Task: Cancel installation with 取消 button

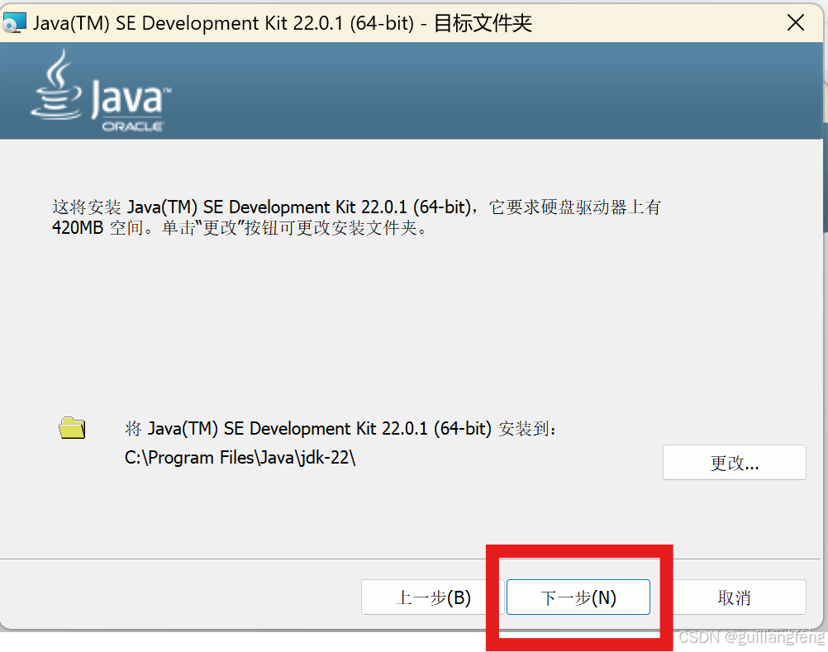Action: click(x=734, y=597)
